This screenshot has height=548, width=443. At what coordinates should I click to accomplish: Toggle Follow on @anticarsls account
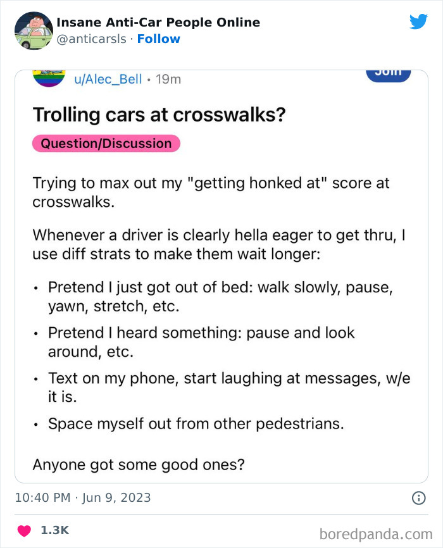158,39
